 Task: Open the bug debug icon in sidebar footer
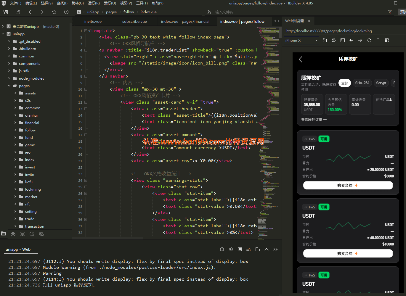23,234
